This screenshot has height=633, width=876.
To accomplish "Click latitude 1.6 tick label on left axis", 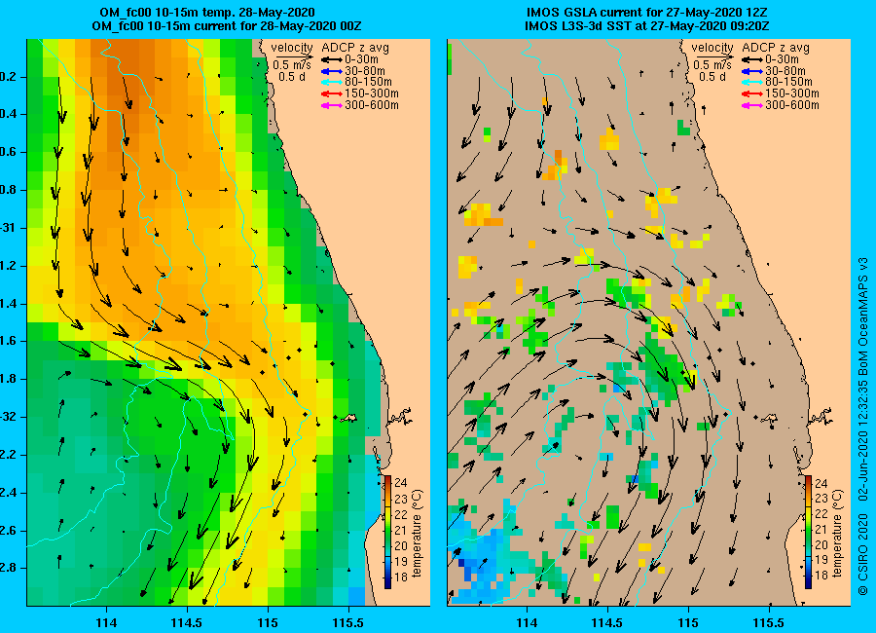I will [x=9, y=342].
